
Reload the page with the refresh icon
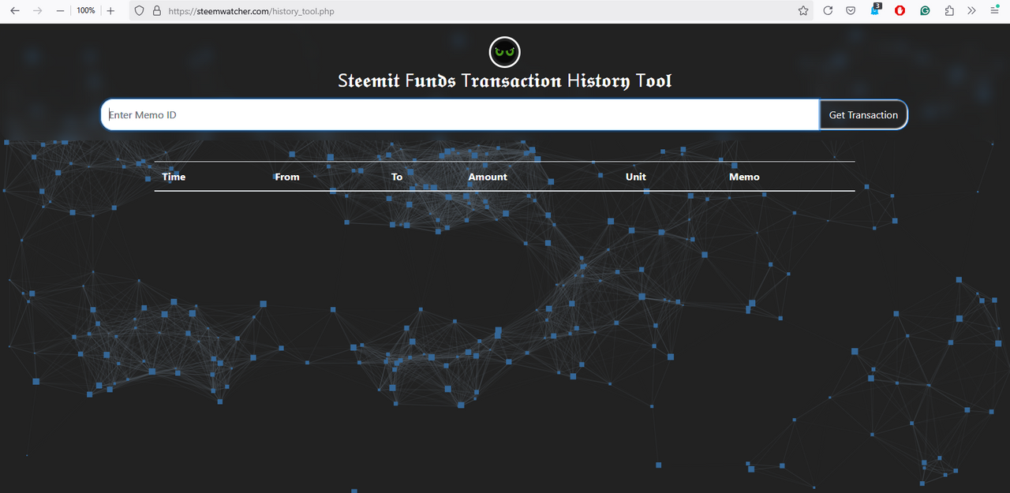(828, 11)
